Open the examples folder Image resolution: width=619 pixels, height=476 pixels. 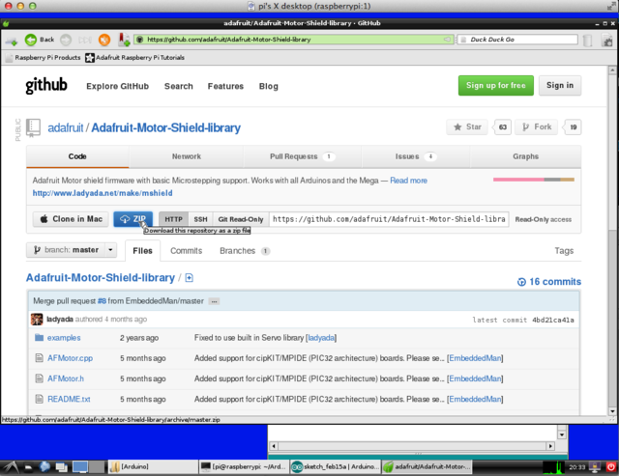(x=64, y=338)
